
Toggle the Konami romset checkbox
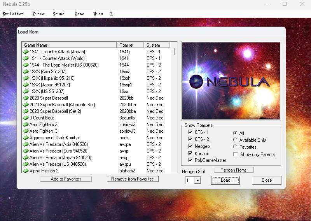190,153
